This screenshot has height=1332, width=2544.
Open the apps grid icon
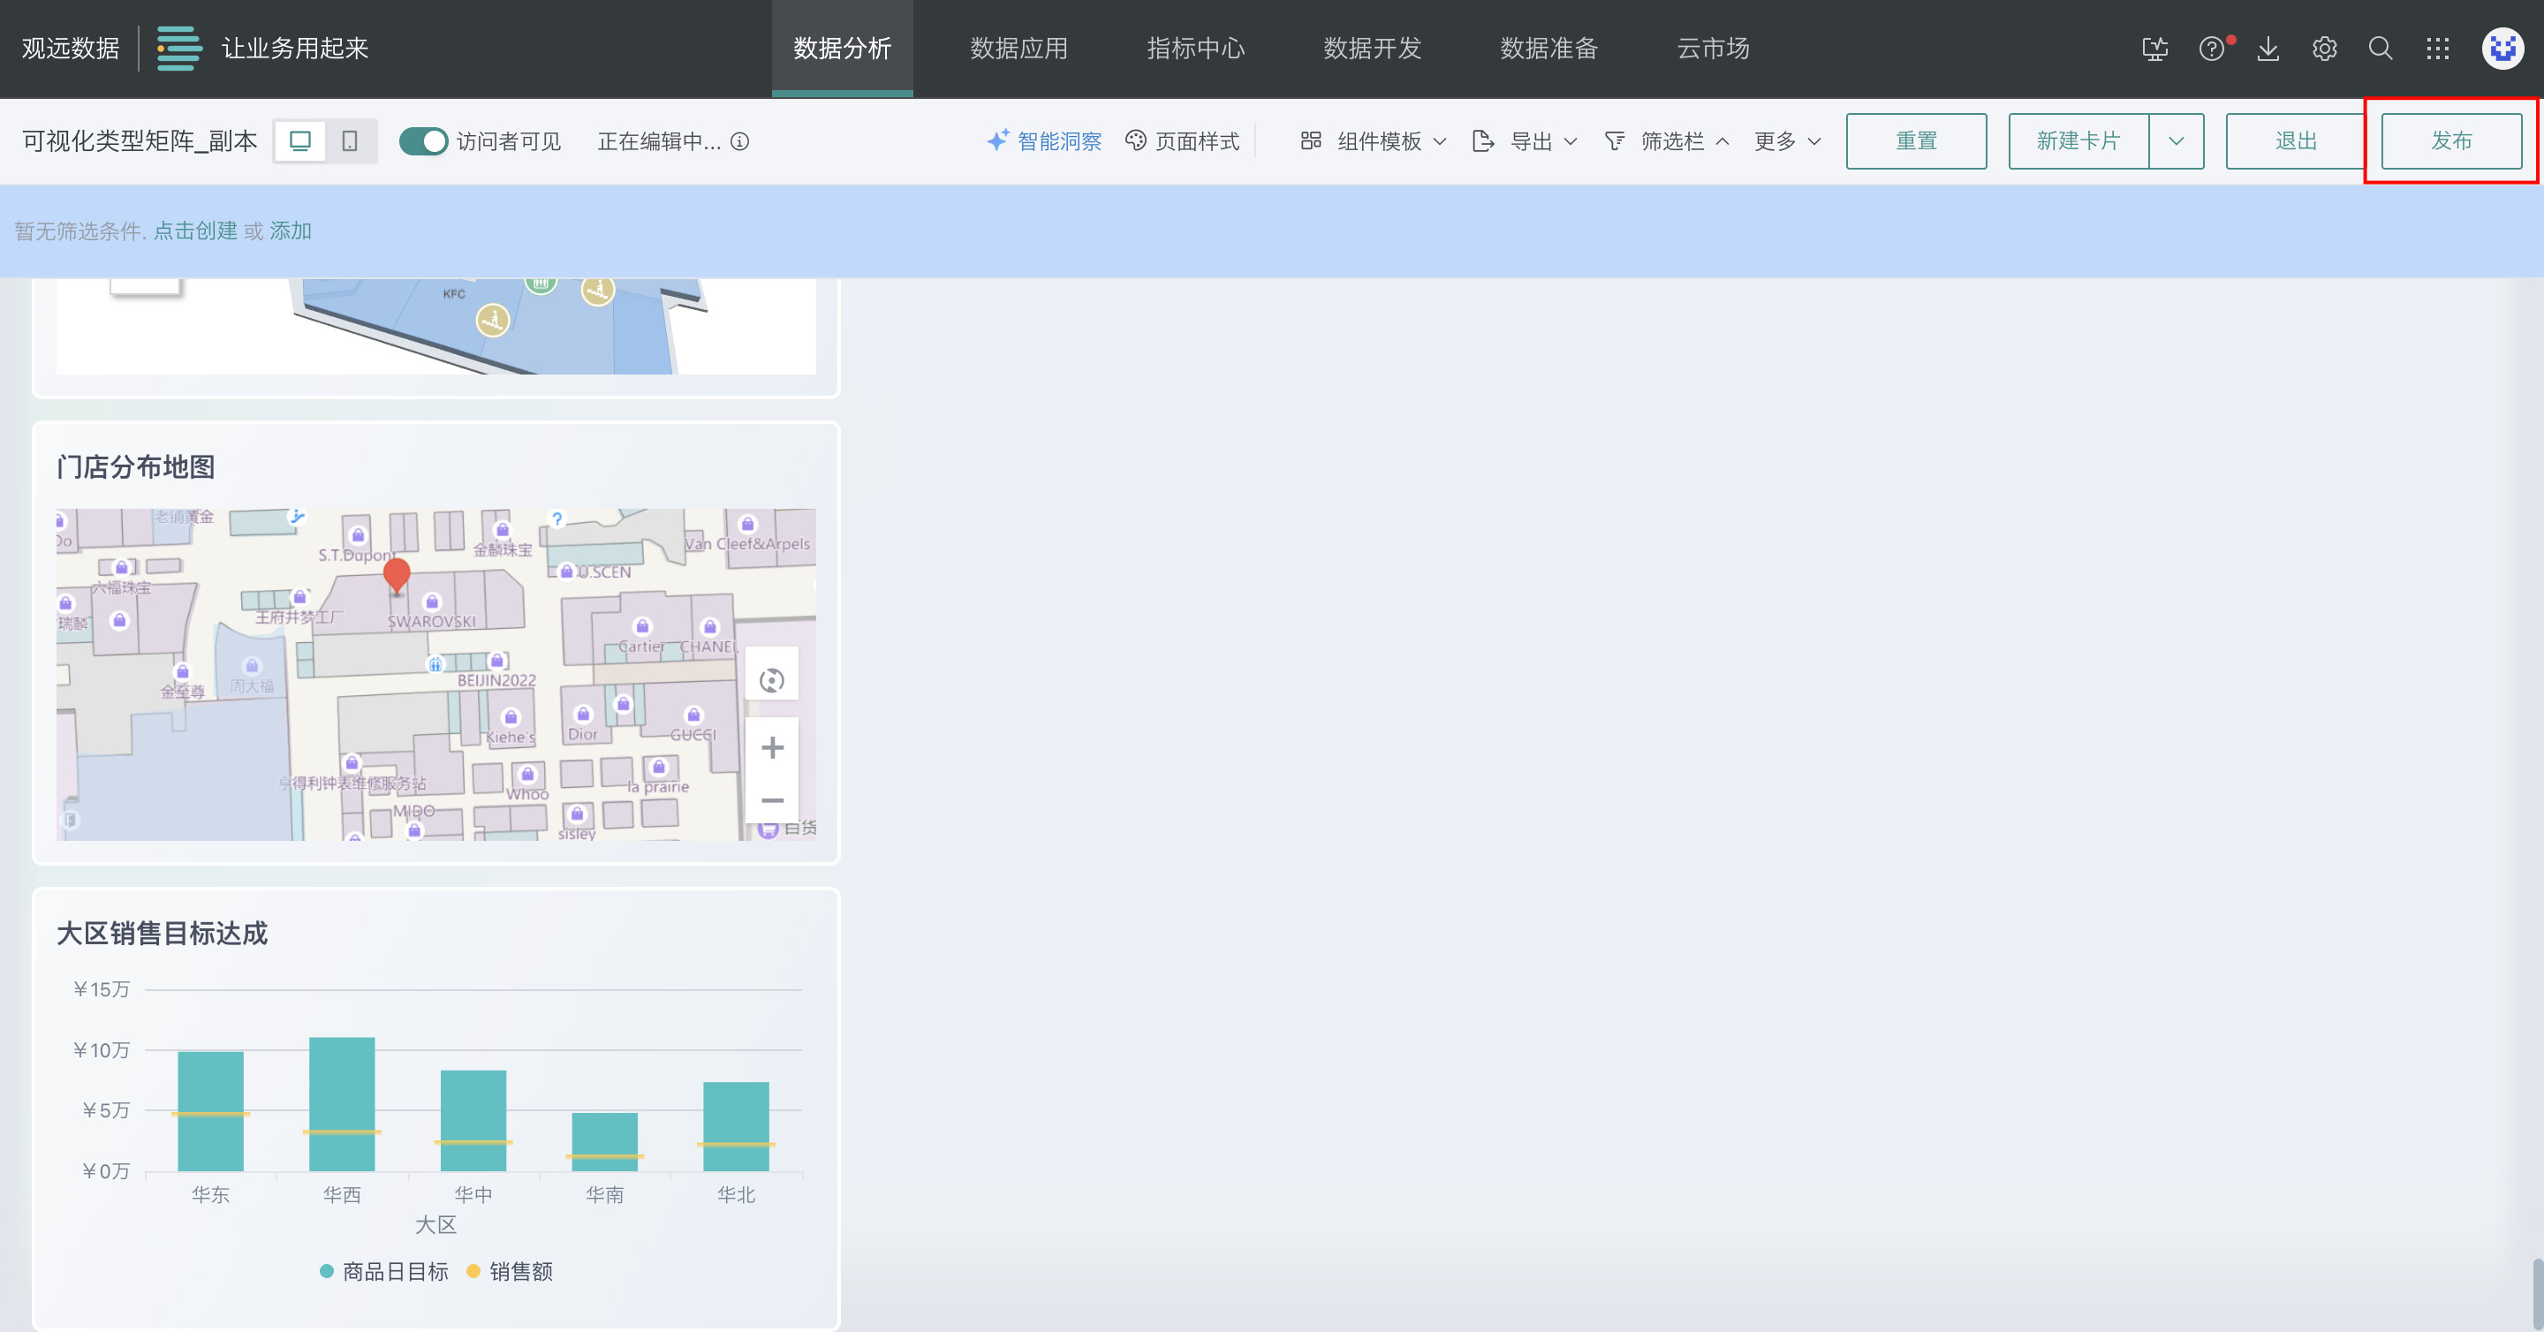click(2436, 49)
